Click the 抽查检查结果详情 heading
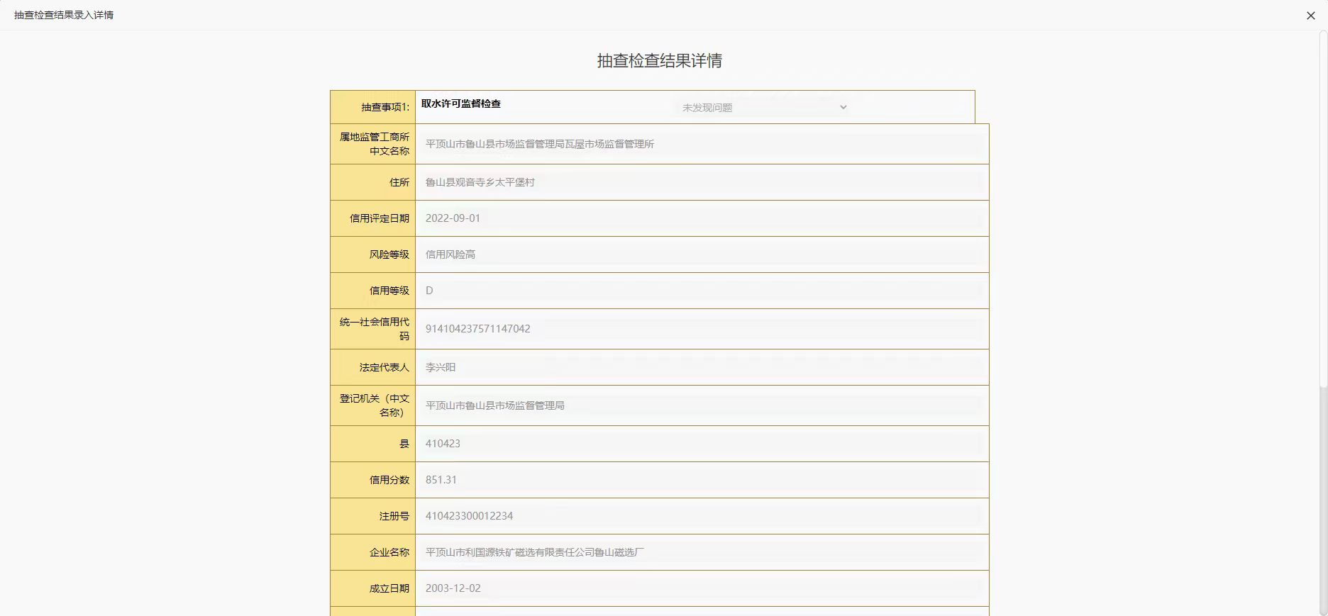Screen dimensions: 1328x616 coord(659,61)
